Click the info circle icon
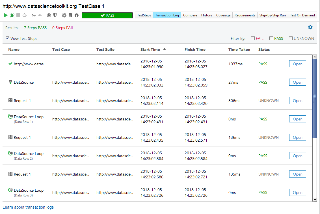Viewport: 320px width, 214px height. pos(77,15)
